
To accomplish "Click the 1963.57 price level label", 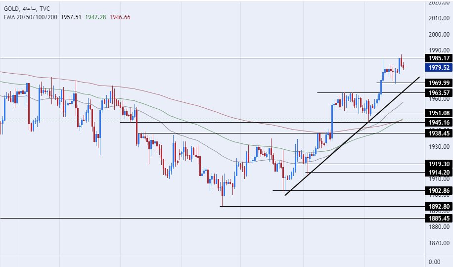I will tap(439, 93).
